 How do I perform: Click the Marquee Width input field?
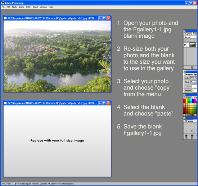[195, 86]
